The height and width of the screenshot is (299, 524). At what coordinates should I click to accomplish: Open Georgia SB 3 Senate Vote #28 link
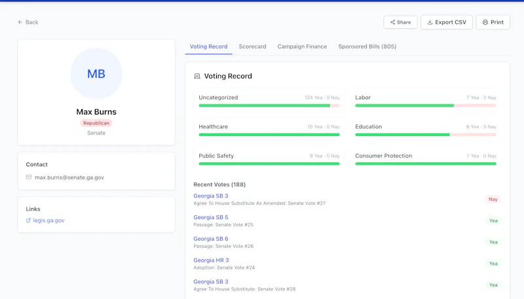coord(210,281)
